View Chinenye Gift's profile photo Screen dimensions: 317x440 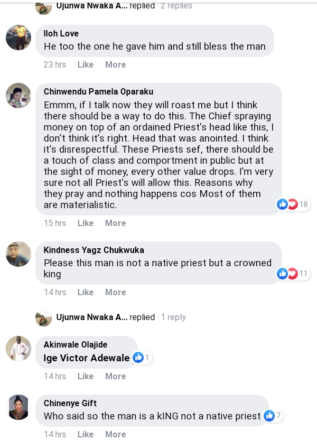tap(18, 407)
